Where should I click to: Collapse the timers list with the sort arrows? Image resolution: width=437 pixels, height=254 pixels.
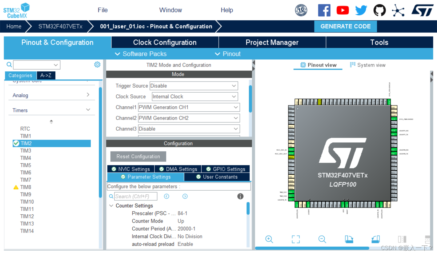tap(51, 122)
